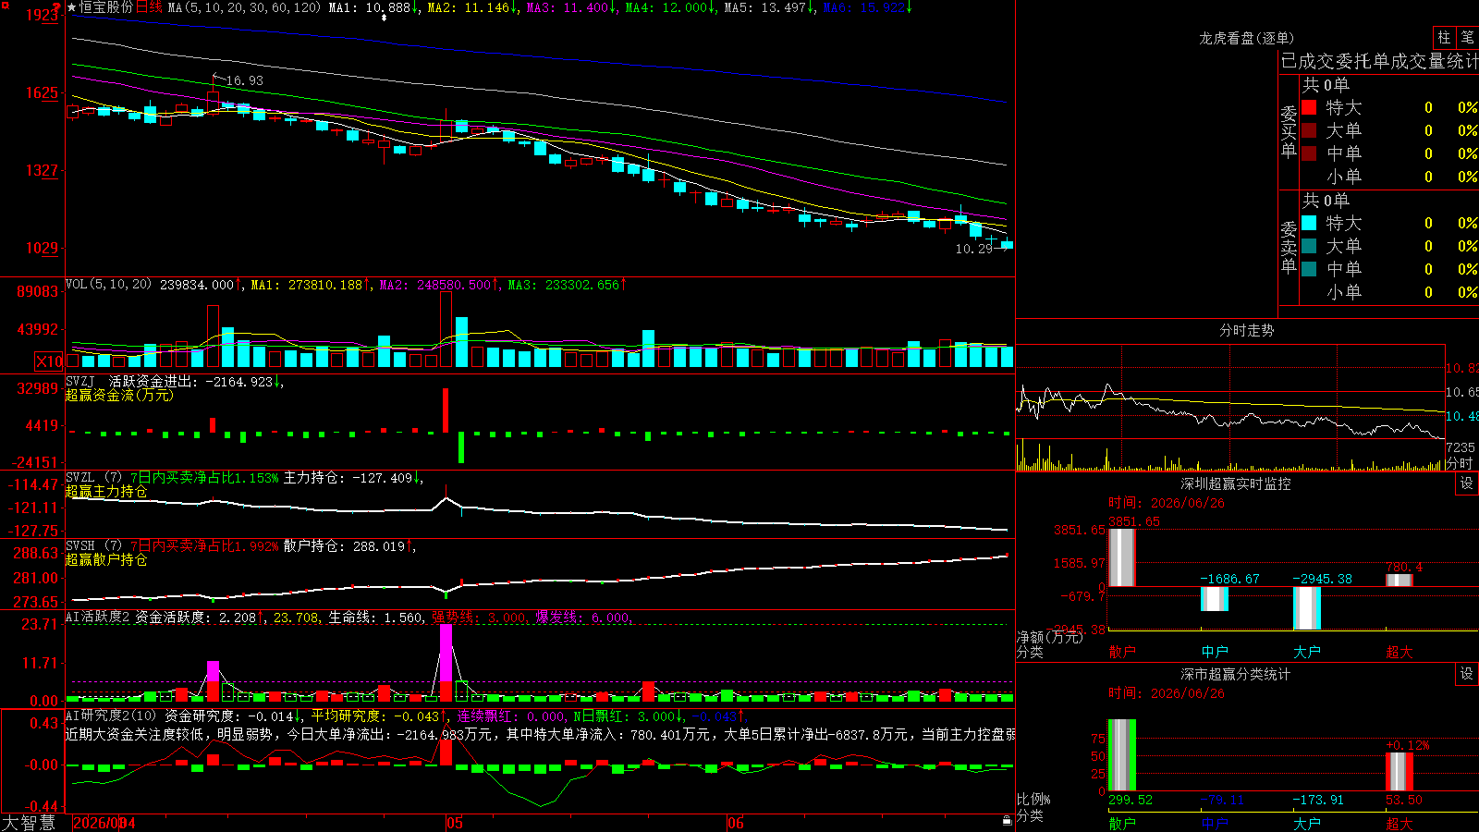Click the 780.4 超大 bar in 实时监控

pyautogui.click(x=1400, y=581)
